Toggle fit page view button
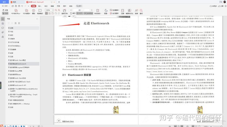This screenshot has width=227, height=127. coord(49,13)
